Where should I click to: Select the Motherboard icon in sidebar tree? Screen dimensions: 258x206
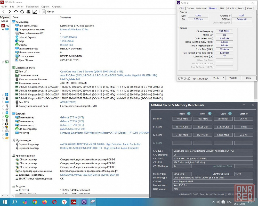tap(7, 62)
